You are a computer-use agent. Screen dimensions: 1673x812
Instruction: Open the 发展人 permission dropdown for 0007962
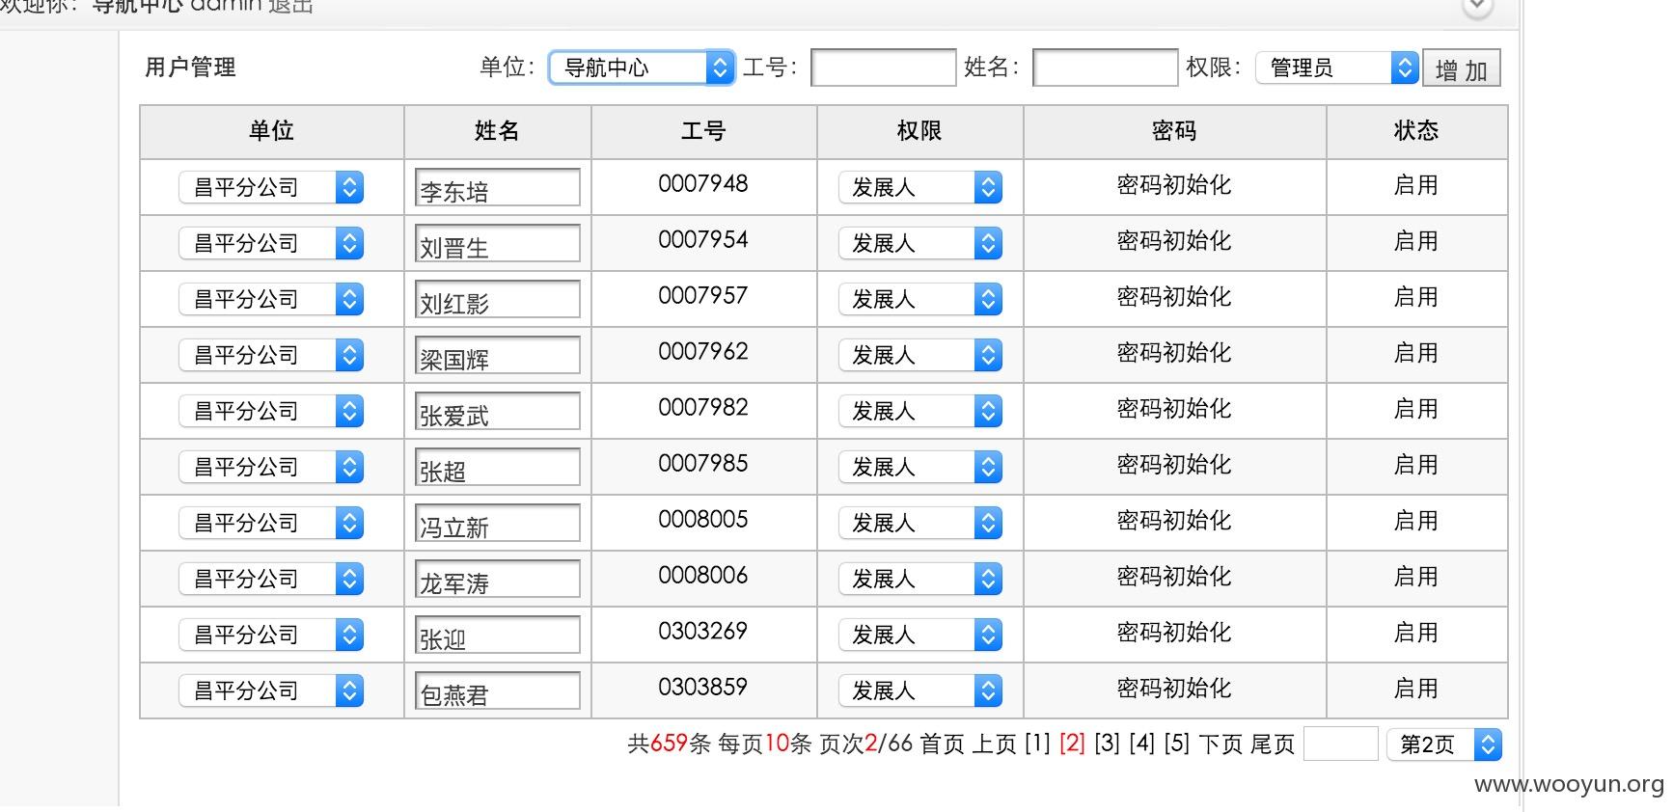(x=920, y=355)
